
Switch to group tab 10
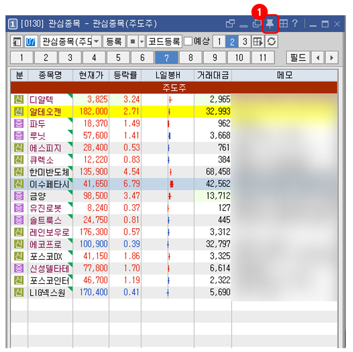pos(239,57)
